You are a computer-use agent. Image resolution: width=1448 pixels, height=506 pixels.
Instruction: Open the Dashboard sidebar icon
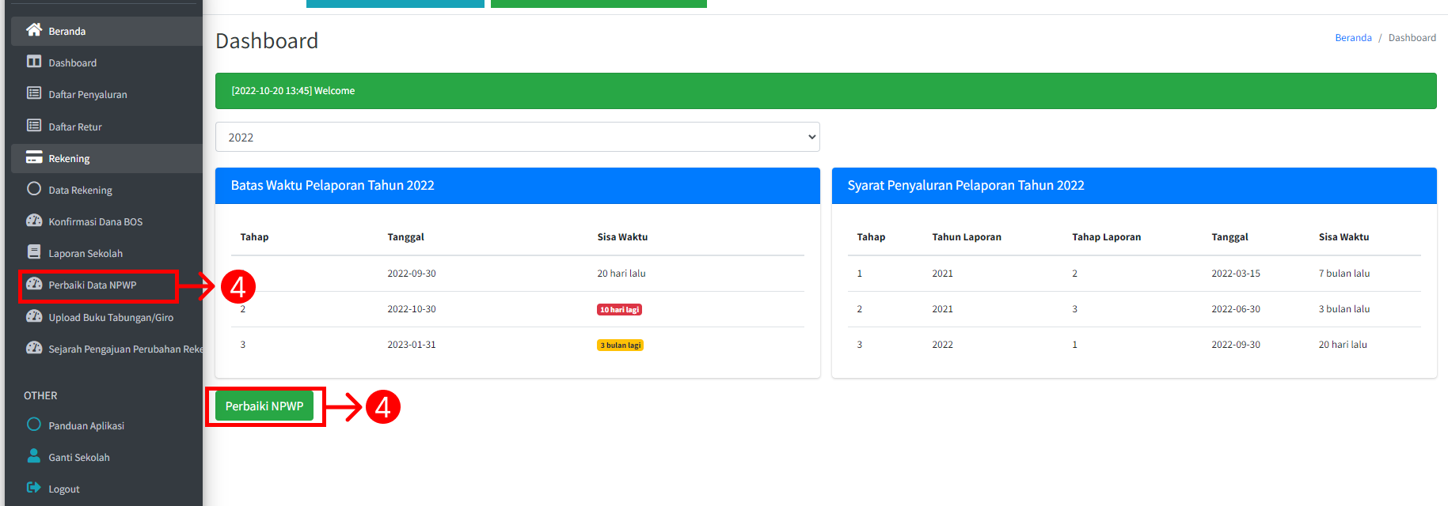coord(34,62)
